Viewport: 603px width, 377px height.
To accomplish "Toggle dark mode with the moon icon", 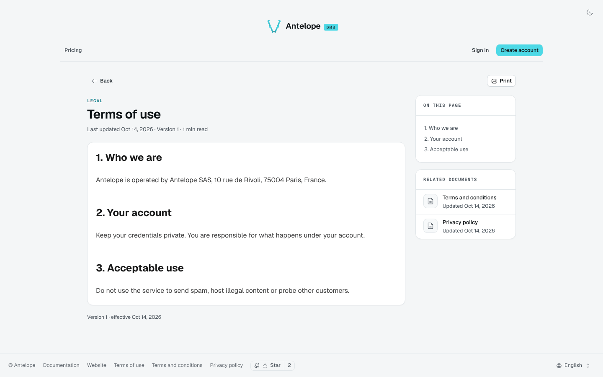I will (590, 13).
